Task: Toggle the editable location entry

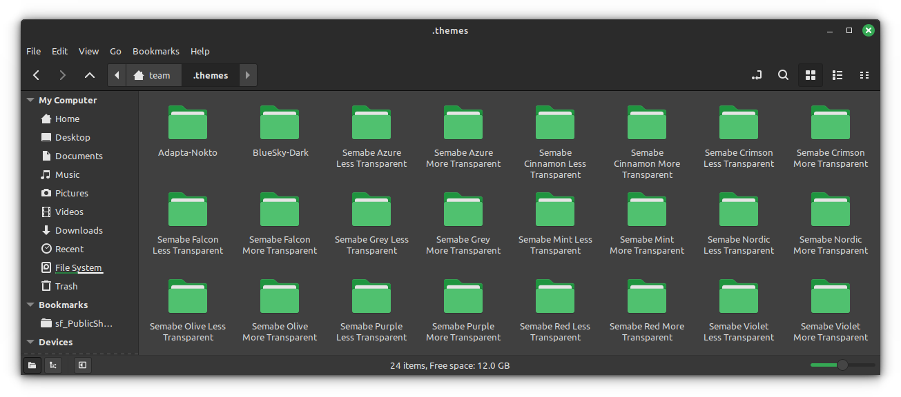Action: 757,74
